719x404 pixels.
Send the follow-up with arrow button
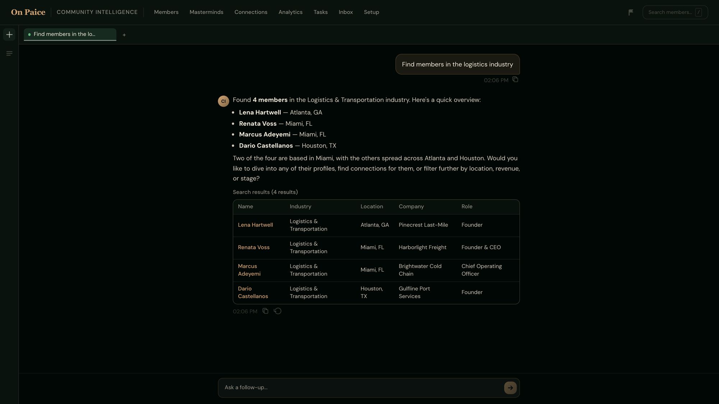click(x=510, y=387)
